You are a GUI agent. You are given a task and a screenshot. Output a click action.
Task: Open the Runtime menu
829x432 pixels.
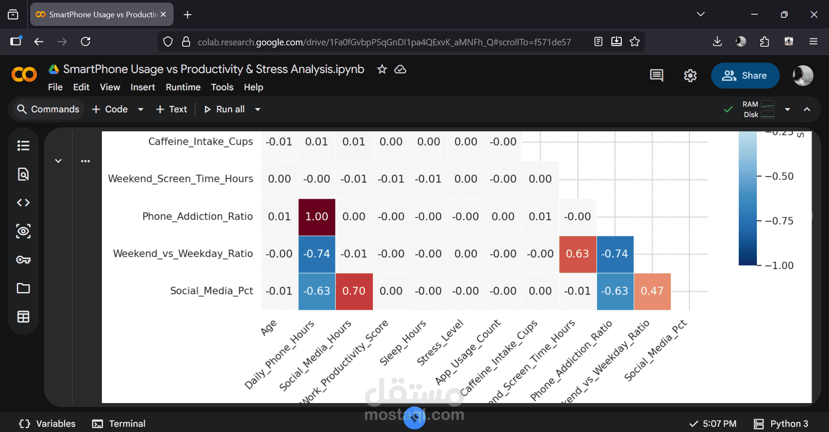pyautogui.click(x=183, y=87)
